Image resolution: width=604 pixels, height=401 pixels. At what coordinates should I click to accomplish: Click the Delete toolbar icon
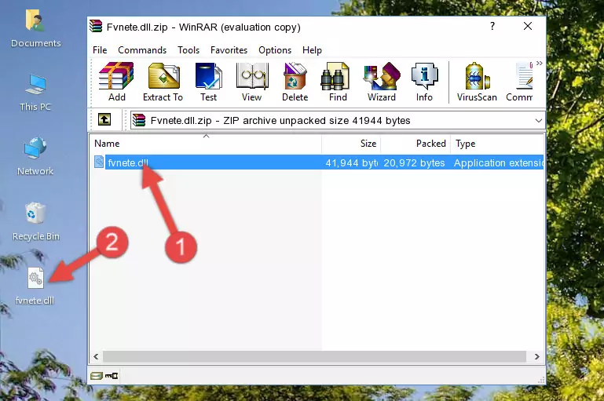(x=295, y=82)
